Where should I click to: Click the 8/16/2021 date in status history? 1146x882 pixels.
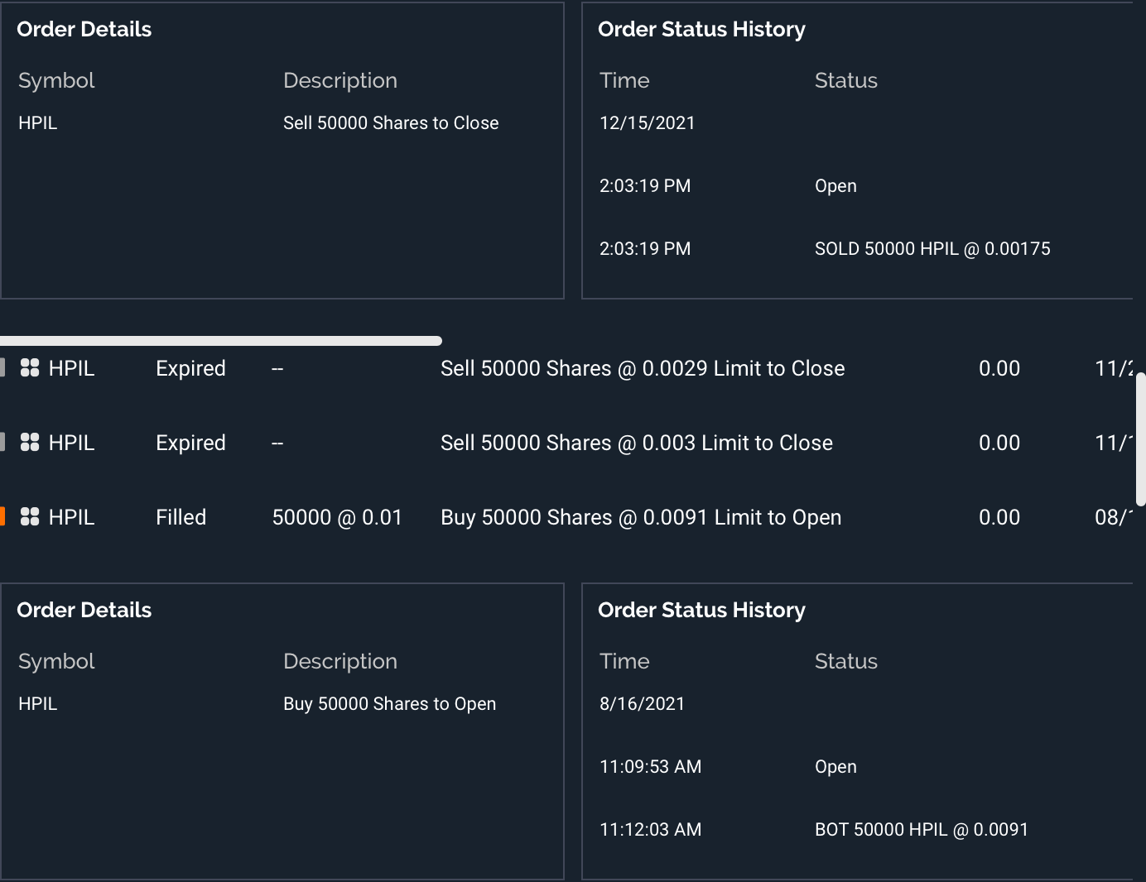tap(642, 704)
